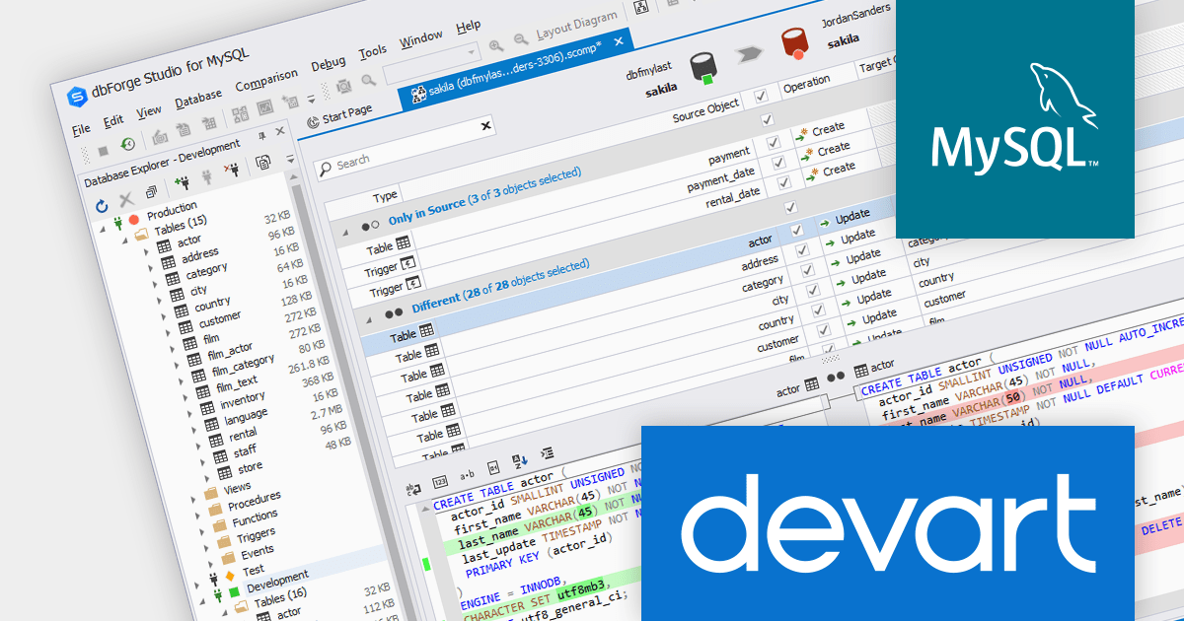The height and width of the screenshot is (621, 1184).
Task: Open the toolbar combo box dropdown
Action: pyautogui.click(x=472, y=50)
